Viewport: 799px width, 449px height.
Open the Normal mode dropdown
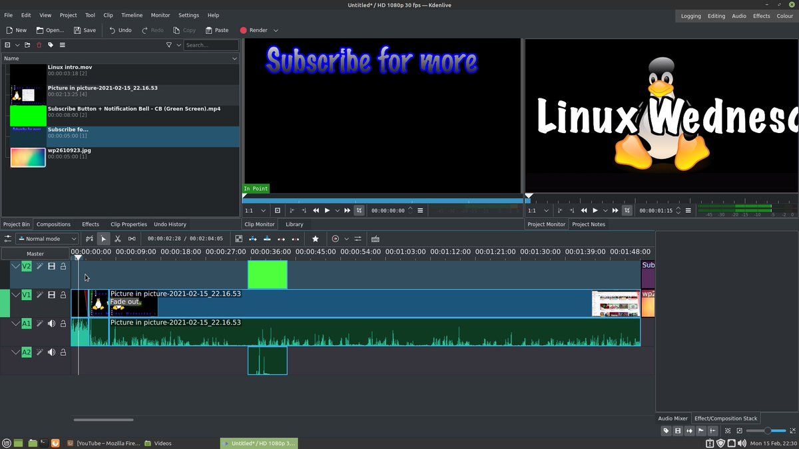(46, 238)
